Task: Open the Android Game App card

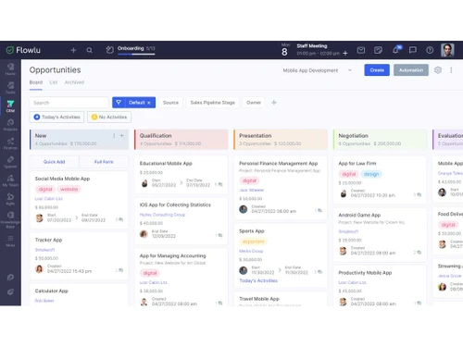Action: [x=380, y=235]
